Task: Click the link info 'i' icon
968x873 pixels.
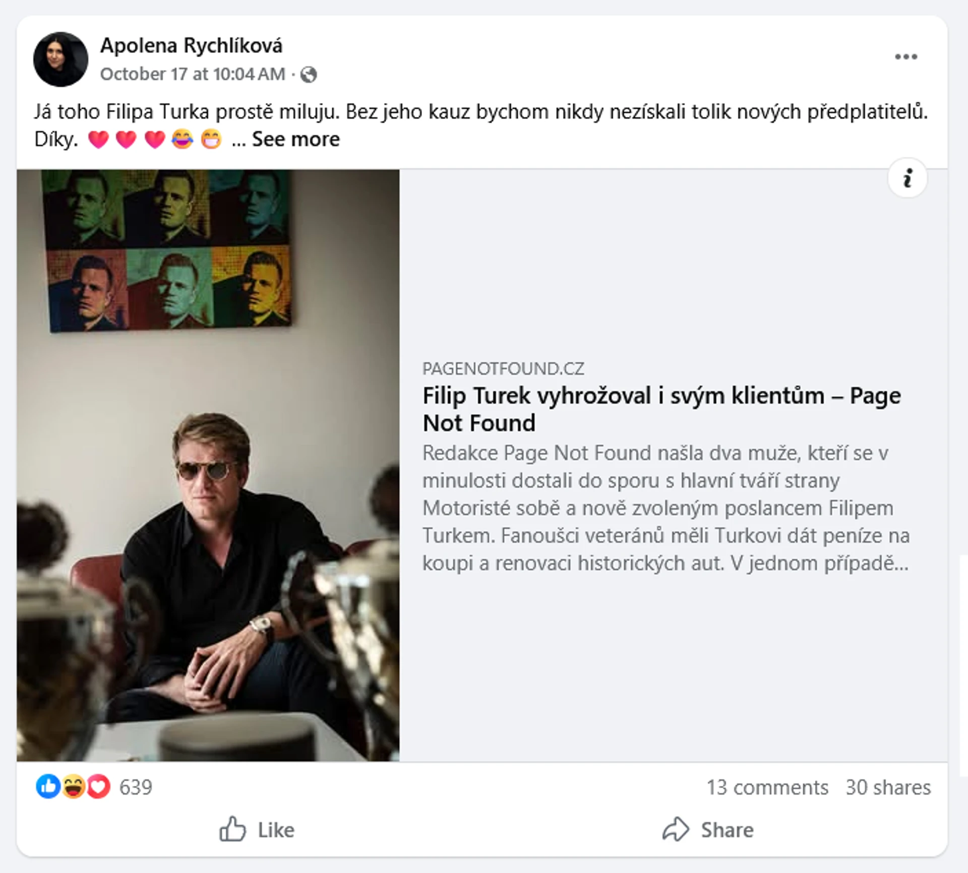Action: 907,178
